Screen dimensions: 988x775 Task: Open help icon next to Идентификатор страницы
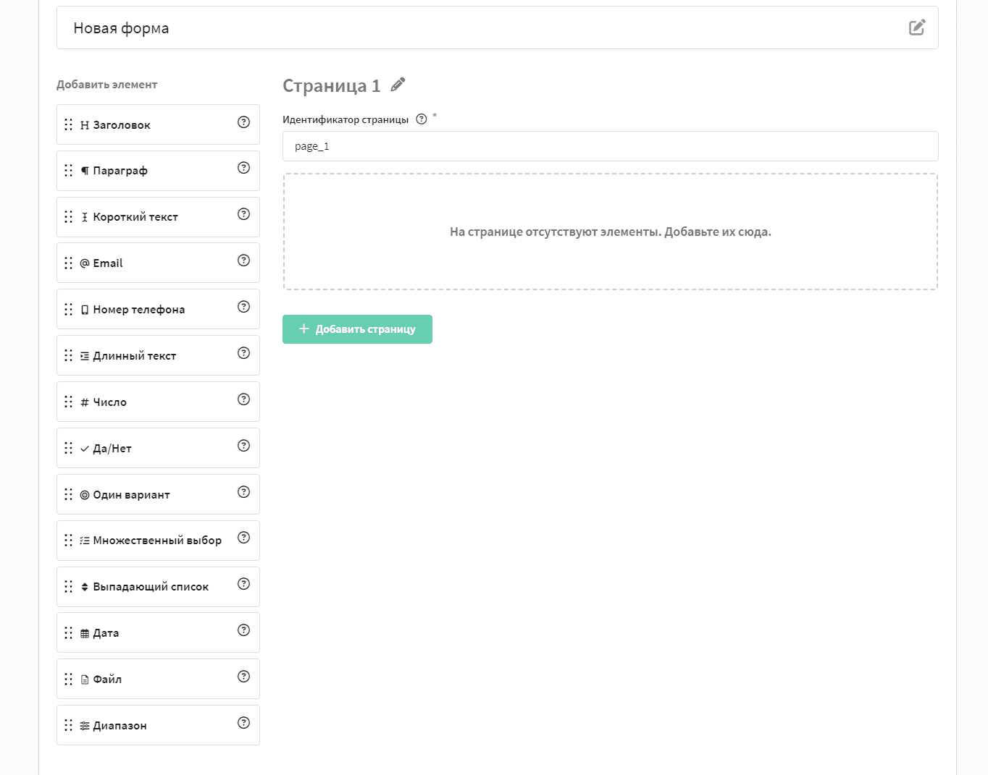pyautogui.click(x=422, y=119)
